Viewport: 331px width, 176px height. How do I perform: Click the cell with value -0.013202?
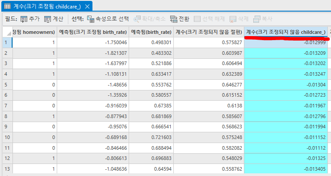point(286,64)
